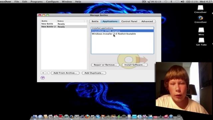Click the purple help question mark button
Image resolution: width=213 pixels, height=120 pixels.
[43, 78]
